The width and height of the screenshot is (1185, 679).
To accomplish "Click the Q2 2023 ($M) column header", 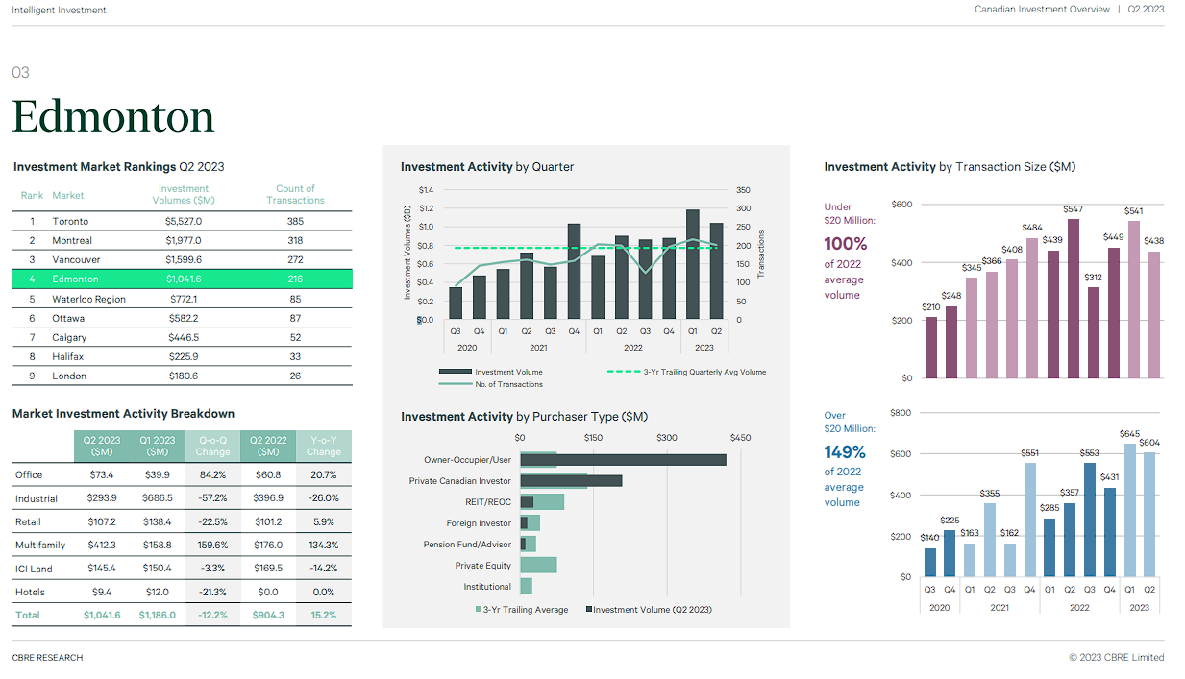I will tap(102, 447).
